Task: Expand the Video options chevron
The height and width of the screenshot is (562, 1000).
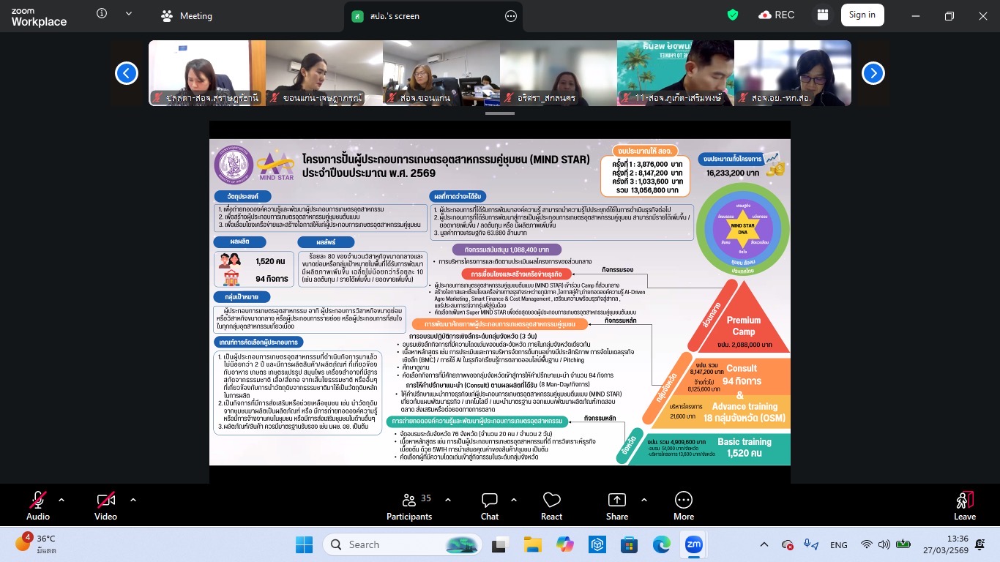Action: pyautogui.click(x=133, y=500)
